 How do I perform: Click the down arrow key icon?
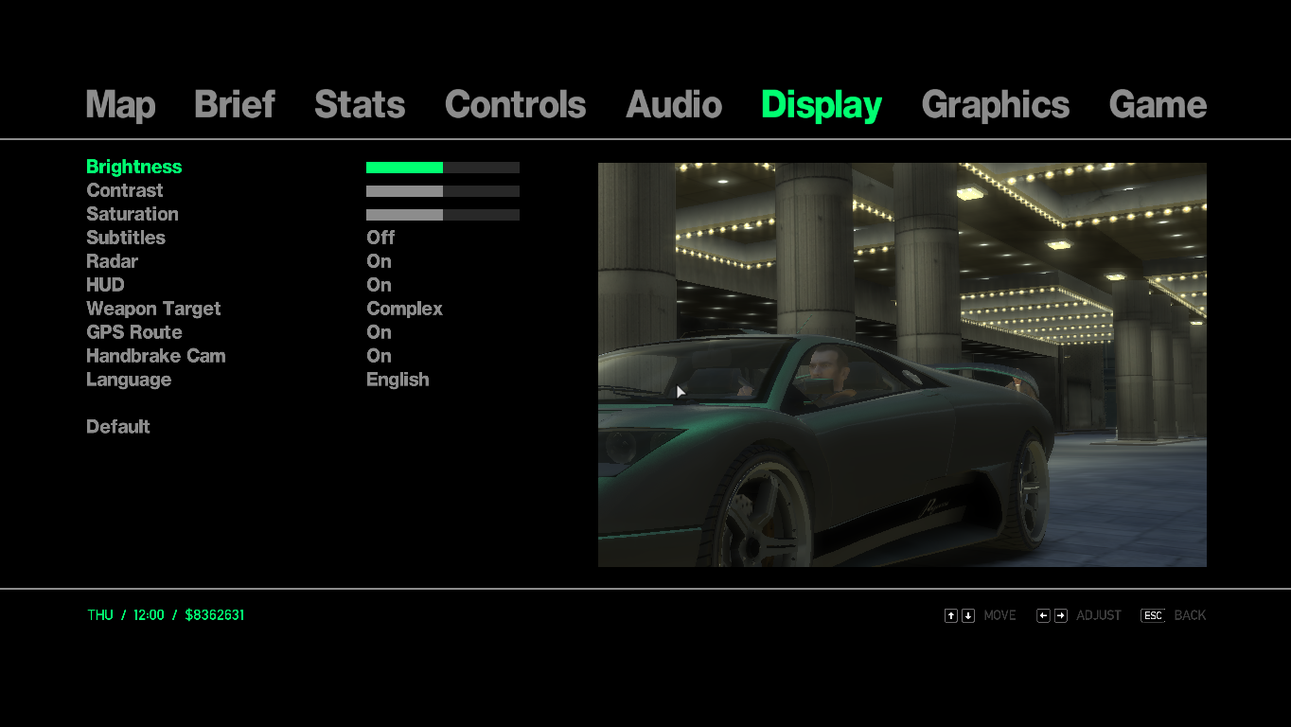pos(968,615)
